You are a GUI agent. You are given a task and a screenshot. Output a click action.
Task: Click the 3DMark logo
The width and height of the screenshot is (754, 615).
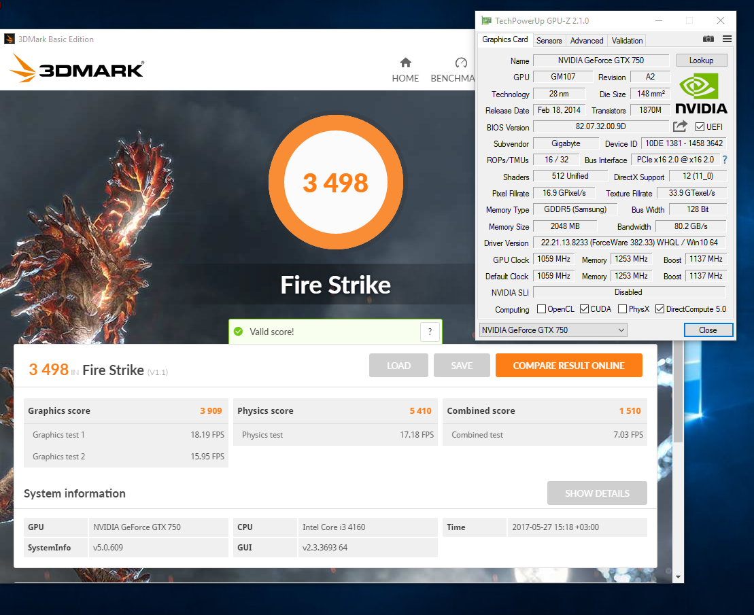click(77, 69)
